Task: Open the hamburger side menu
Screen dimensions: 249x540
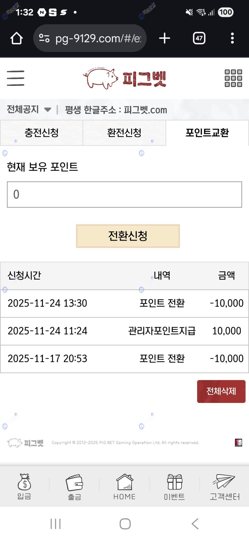Action: pyautogui.click(x=16, y=78)
